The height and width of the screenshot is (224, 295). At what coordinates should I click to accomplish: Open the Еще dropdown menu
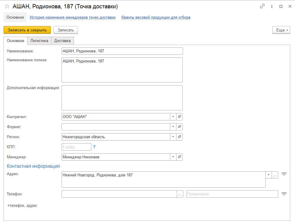(x=281, y=30)
